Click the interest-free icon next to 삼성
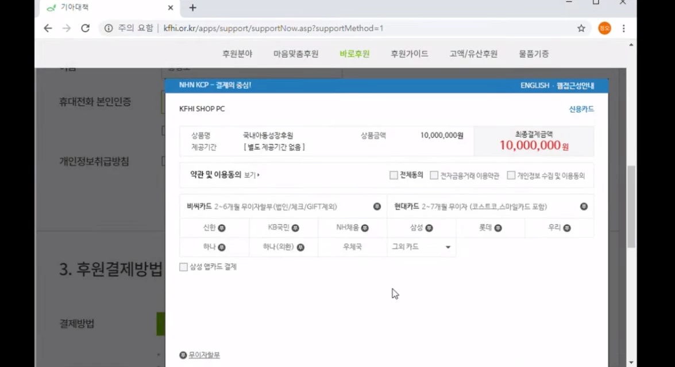Screen dimensions: 675x367 [429, 228]
